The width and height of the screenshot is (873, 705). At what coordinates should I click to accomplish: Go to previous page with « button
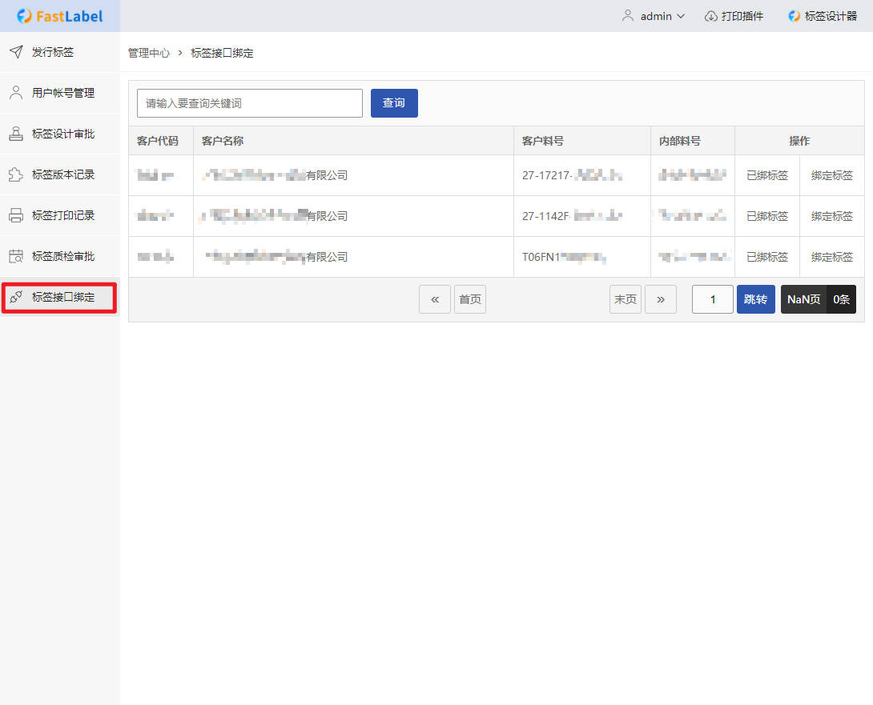435,299
